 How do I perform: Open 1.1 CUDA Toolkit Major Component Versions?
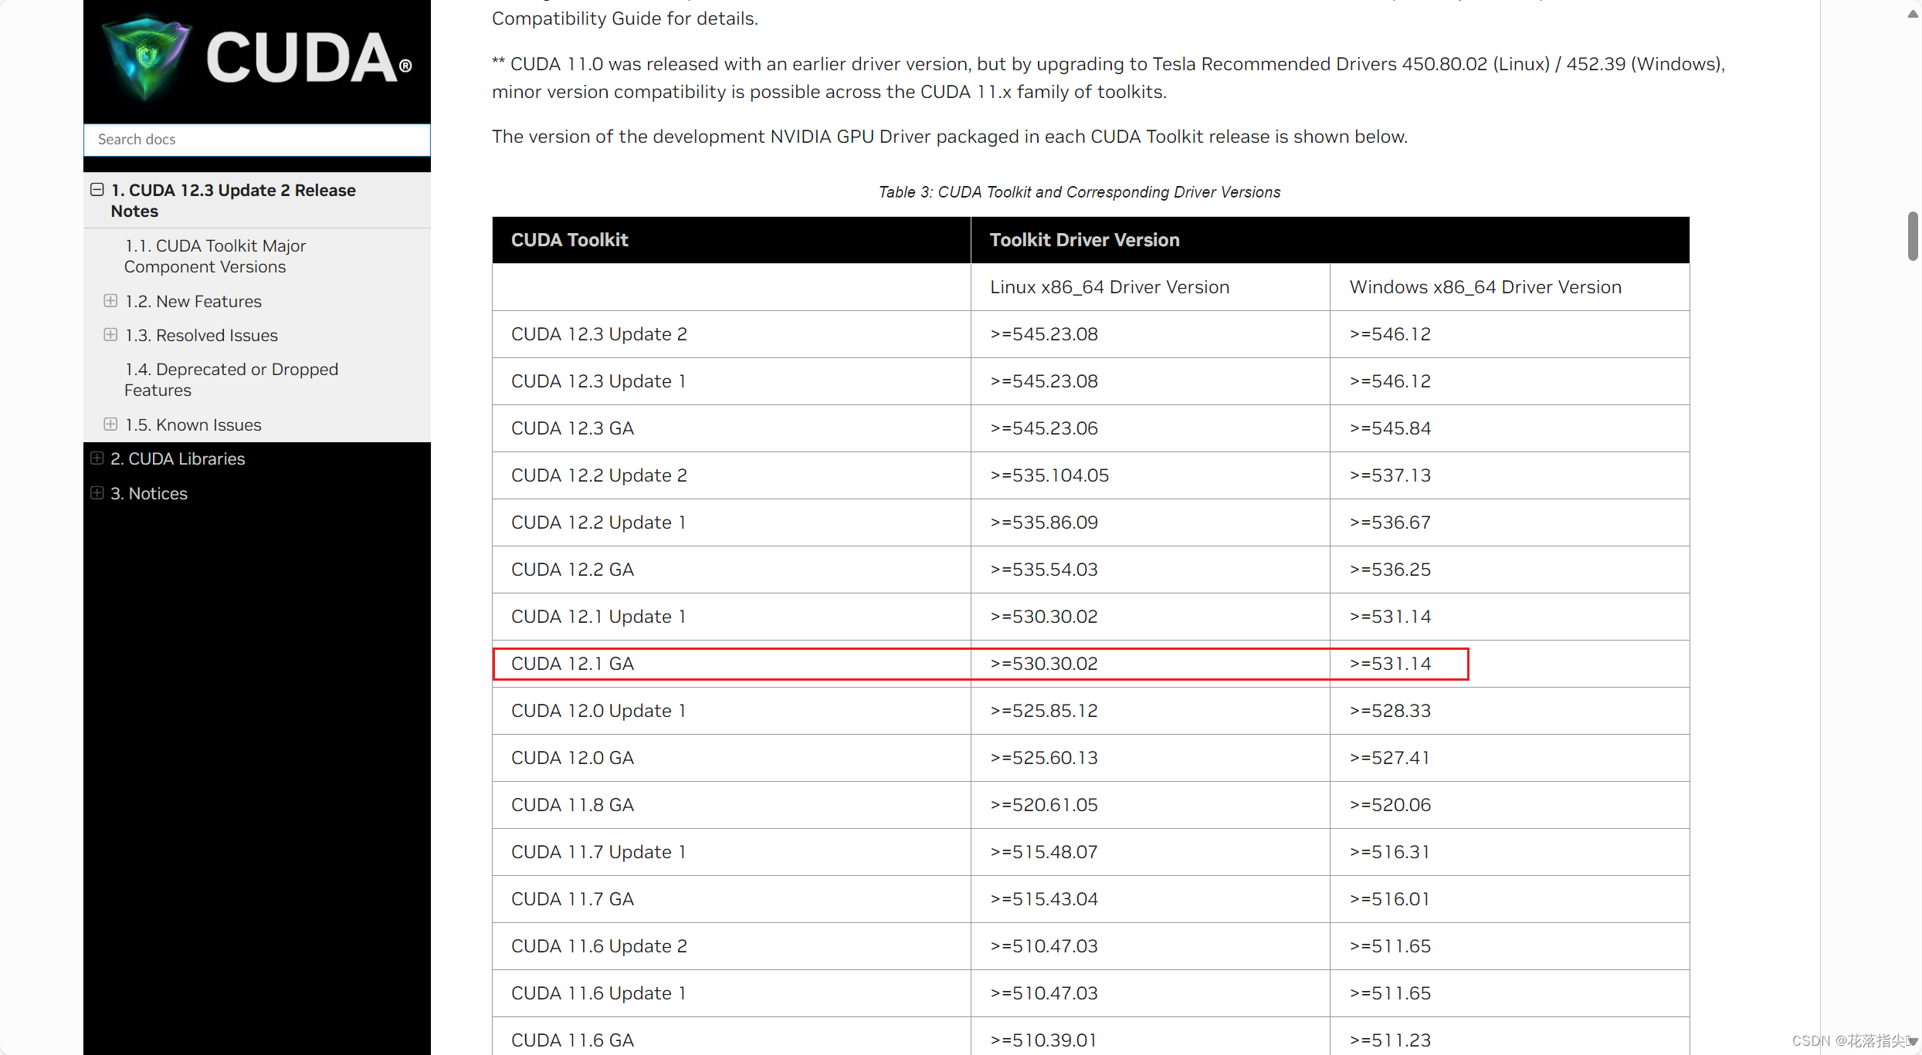[215, 256]
